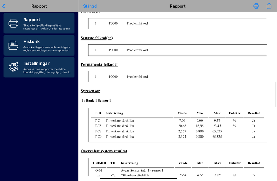This screenshot has height=181, width=277.
Task: Click 'Avgas Sensor Spår 1 - sensor 1'
Action: (142, 170)
